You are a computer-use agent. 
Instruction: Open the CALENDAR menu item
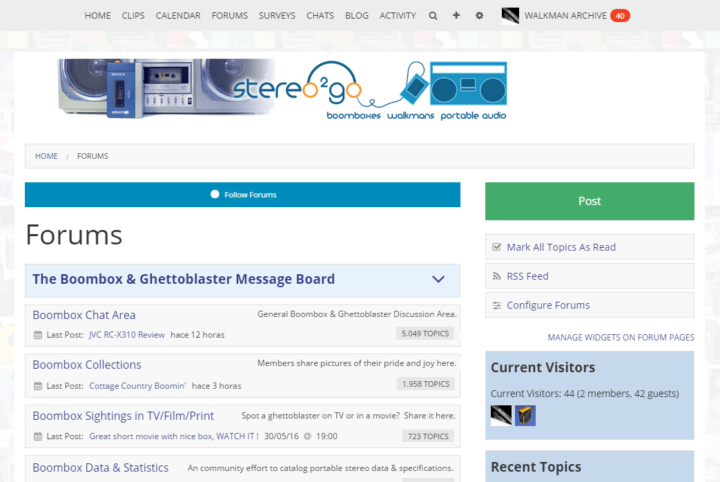[178, 16]
